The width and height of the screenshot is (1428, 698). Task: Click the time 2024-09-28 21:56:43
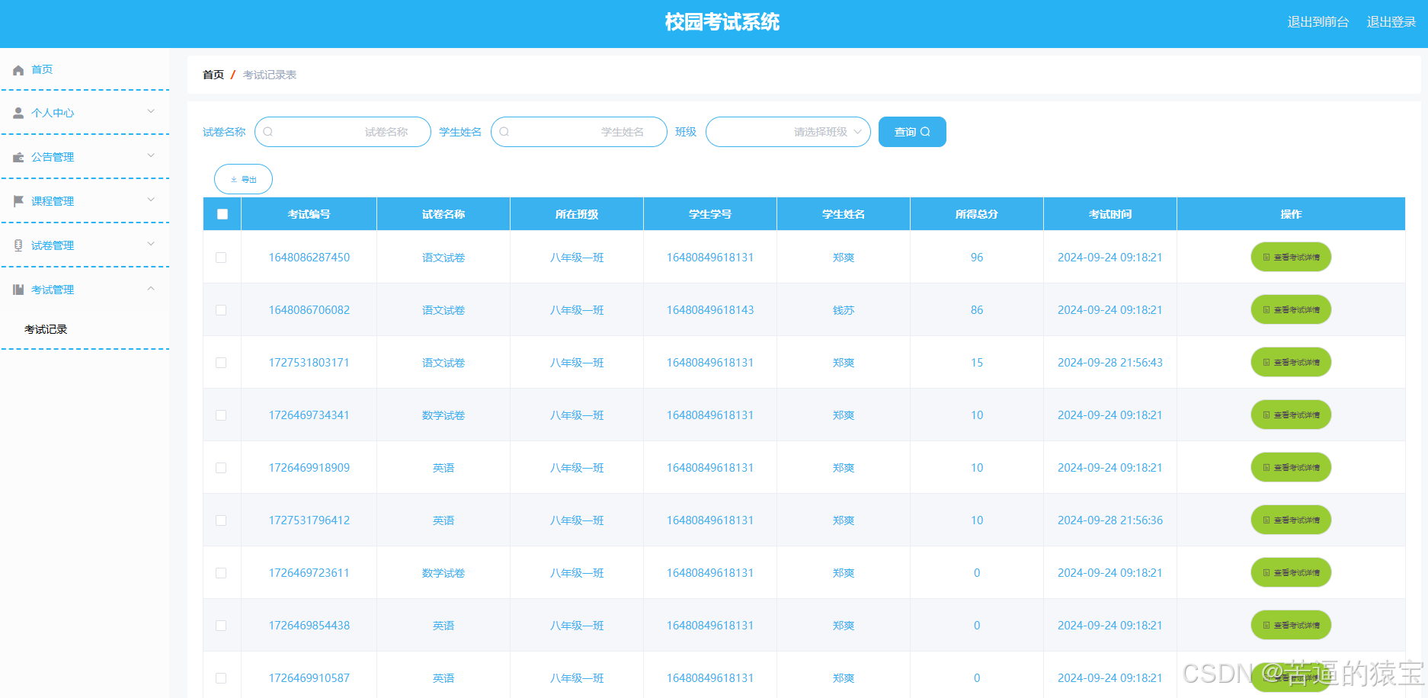pyautogui.click(x=1110, y=363)
